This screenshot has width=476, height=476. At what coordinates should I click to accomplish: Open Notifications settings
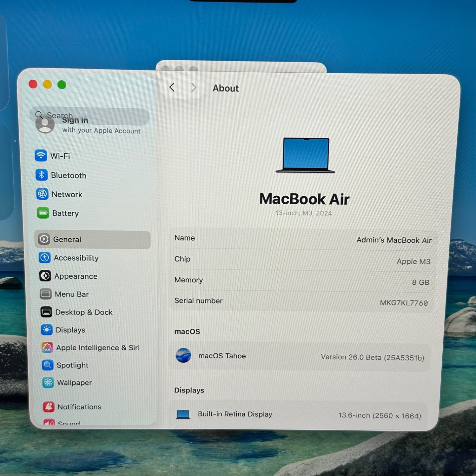click(79, 407)
